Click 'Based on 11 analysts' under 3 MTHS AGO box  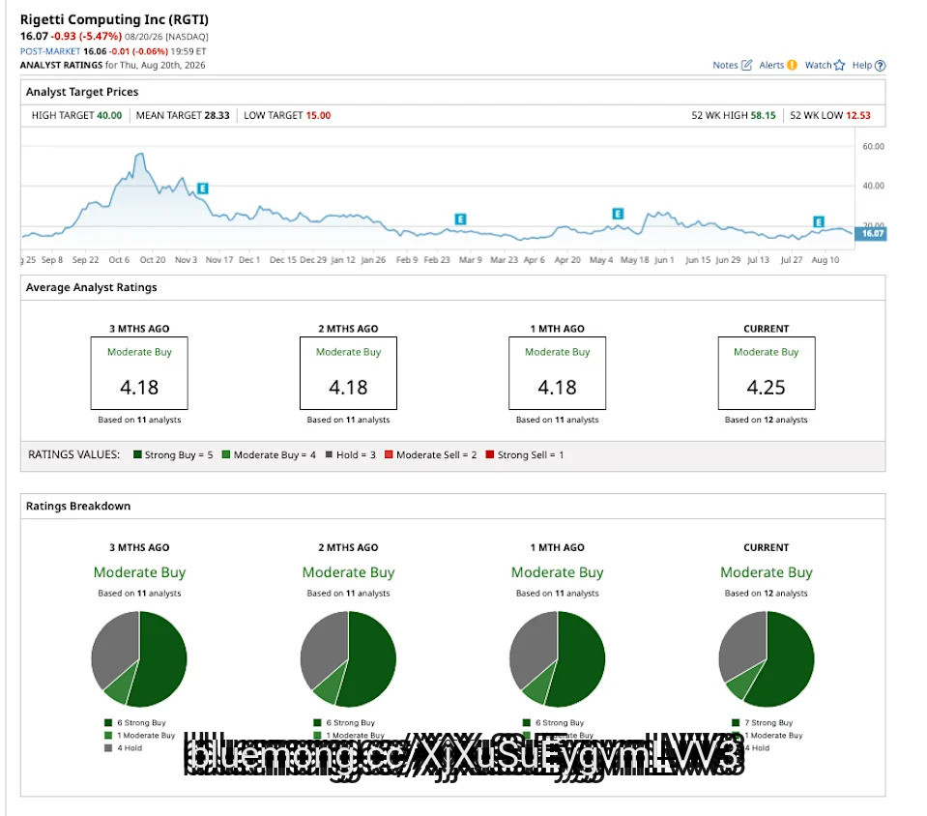click(139, 420)
